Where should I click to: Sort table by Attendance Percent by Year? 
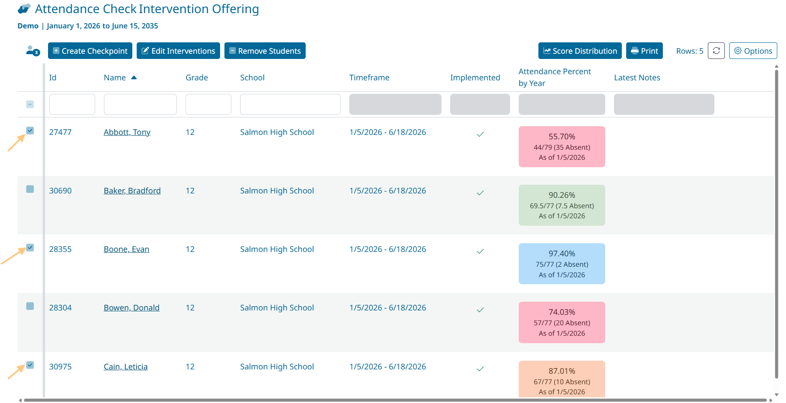point(554,77)
